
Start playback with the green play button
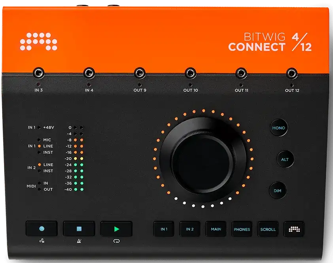116,229
